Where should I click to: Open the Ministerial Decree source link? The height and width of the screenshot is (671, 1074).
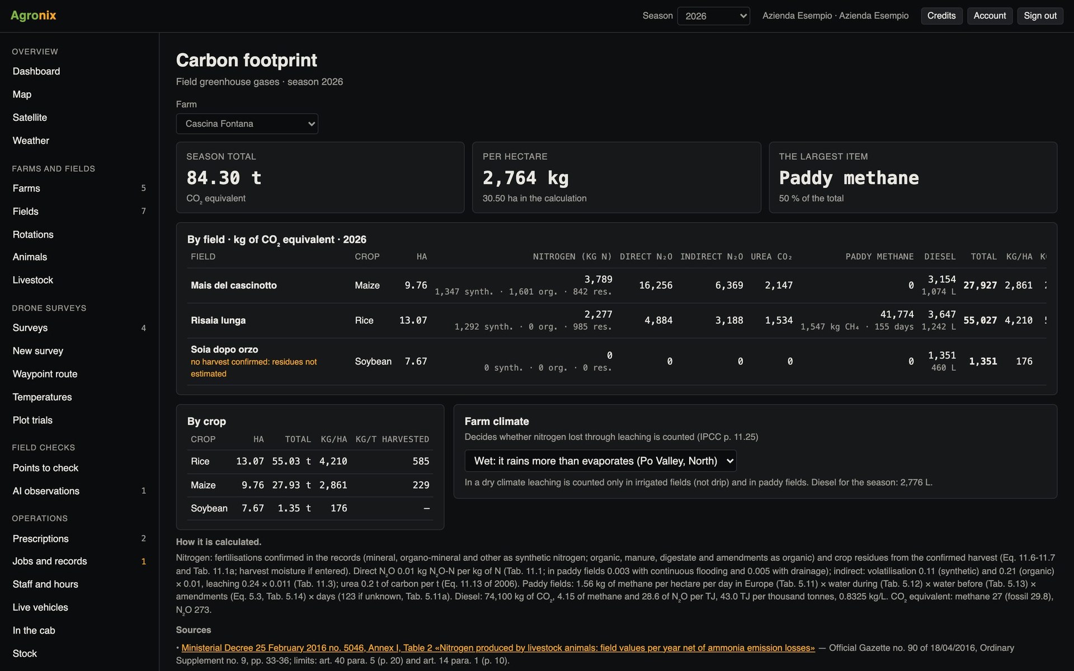[498, 648]
